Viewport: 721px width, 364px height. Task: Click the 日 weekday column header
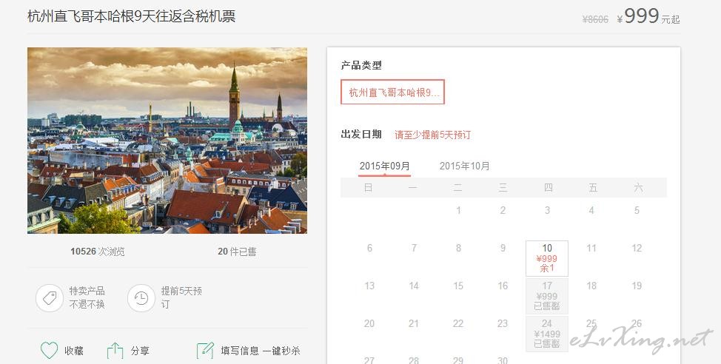click(x=368, y=187)
